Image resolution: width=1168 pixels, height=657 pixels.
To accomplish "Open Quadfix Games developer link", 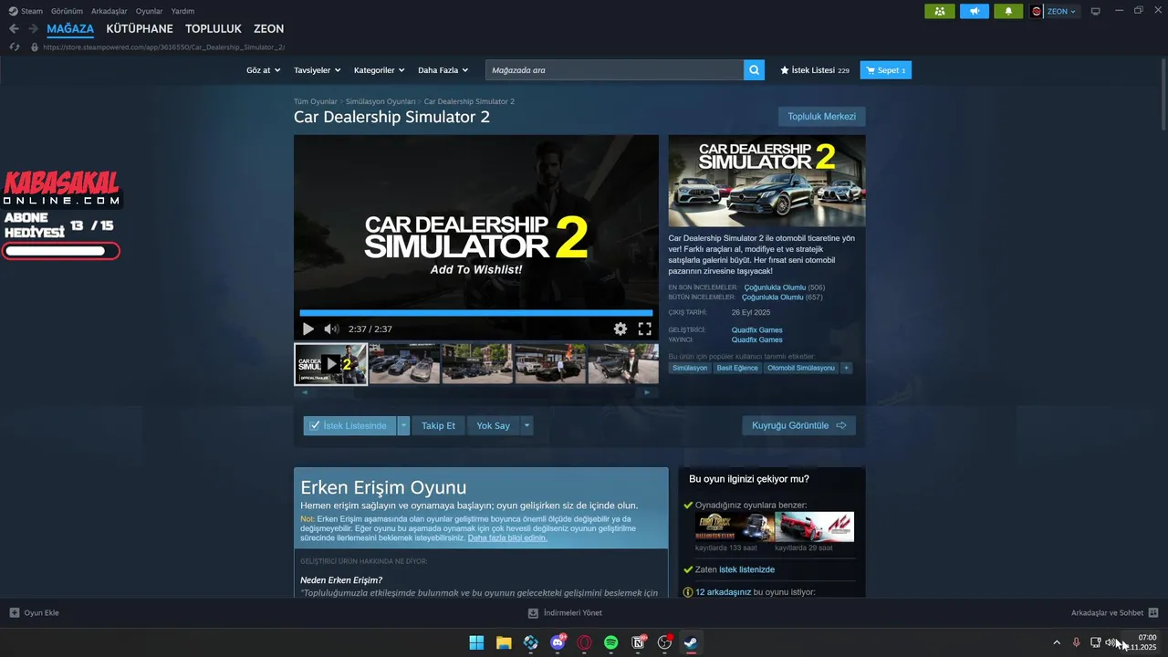I will [x=756, y=330].
